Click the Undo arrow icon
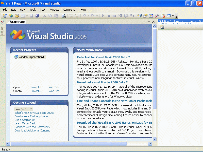 click(x=84, y=16)
